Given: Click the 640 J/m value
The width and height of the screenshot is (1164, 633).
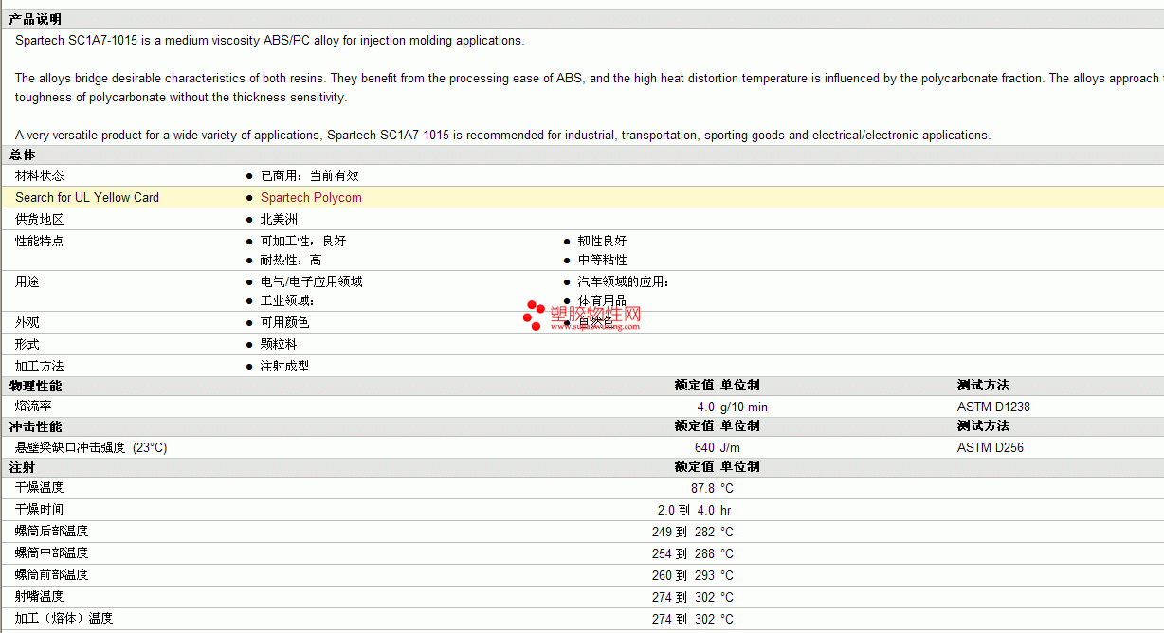Looking at the screenshot, I should [x=718, y=448].
